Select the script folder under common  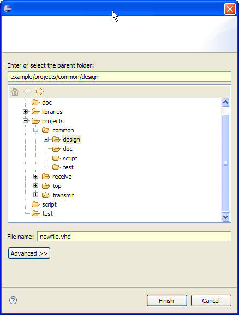pyautogui.click(x=70, y=158)
